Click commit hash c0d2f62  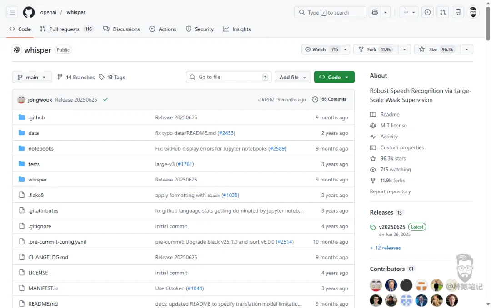click(x=266, y=100)
